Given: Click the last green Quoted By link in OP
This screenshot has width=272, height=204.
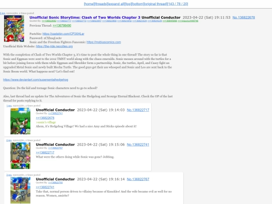Looking at the screenshot, I should click(188, 21).
